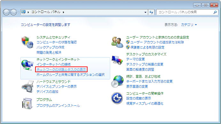Expand the arrow after コントロール パネル breadcrumb
The height and width of the screenshot is (124, 221).
point(64,12)
